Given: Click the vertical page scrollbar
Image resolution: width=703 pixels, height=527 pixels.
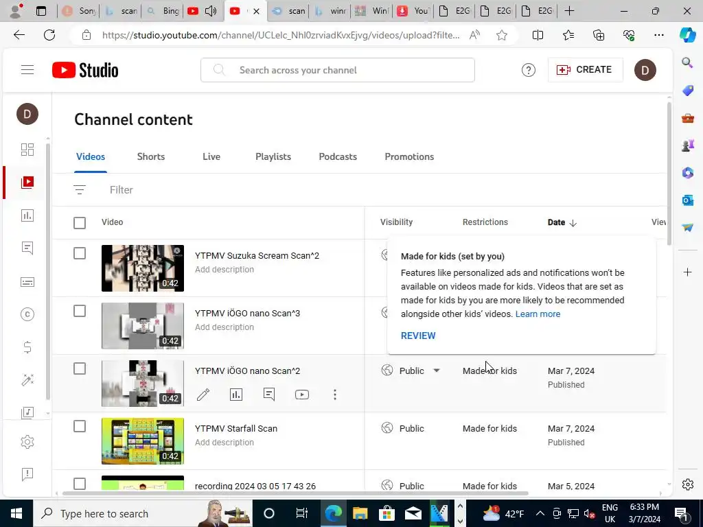Looking at the screenshot, I should tap(669, 174).
